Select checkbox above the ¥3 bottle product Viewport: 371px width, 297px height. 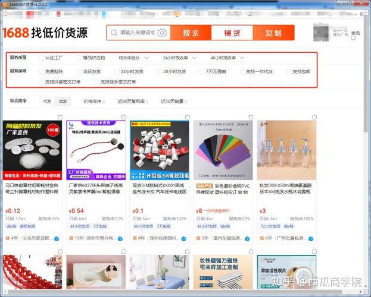(x=314, y=117)
